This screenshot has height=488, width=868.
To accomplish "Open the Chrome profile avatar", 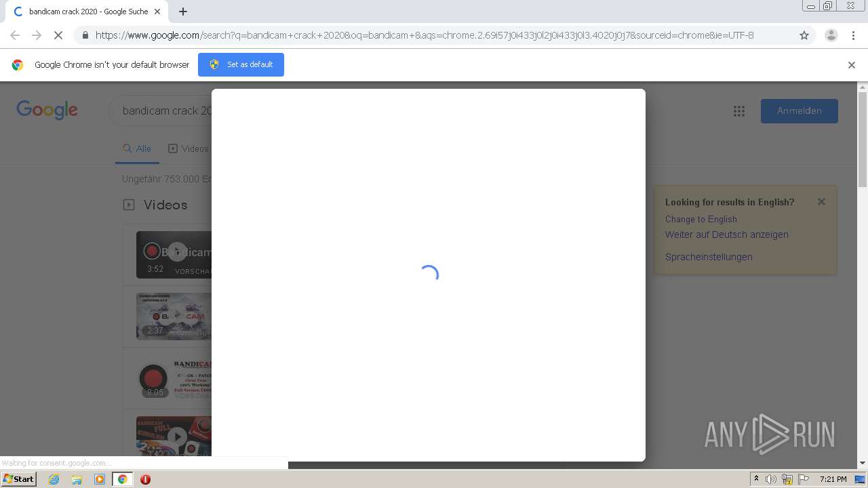I will coord(831,35).
